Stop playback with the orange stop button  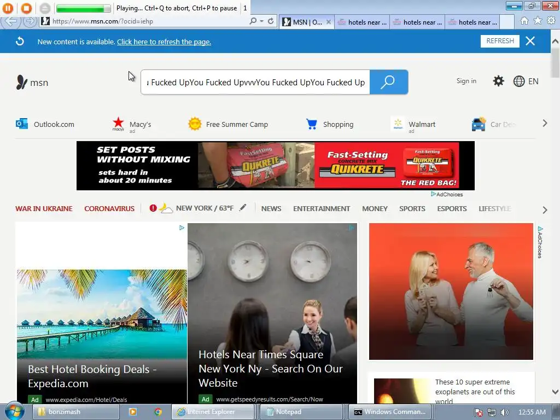click(26, 8)
